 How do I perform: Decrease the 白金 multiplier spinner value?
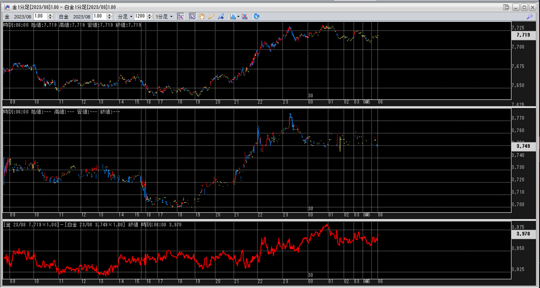click(x=109, y=18)
